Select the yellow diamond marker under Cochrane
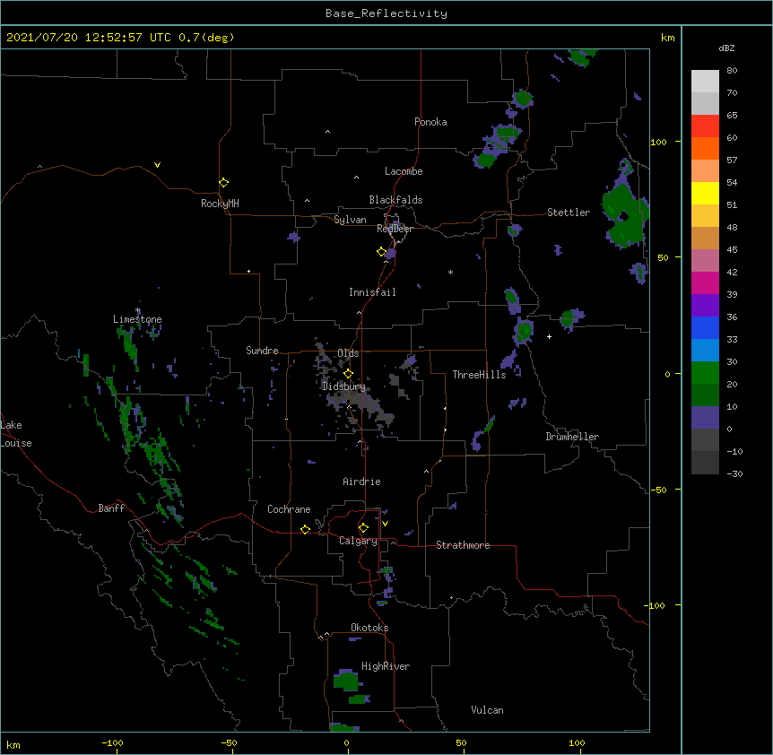773x755 pixels. click(305, 529)
